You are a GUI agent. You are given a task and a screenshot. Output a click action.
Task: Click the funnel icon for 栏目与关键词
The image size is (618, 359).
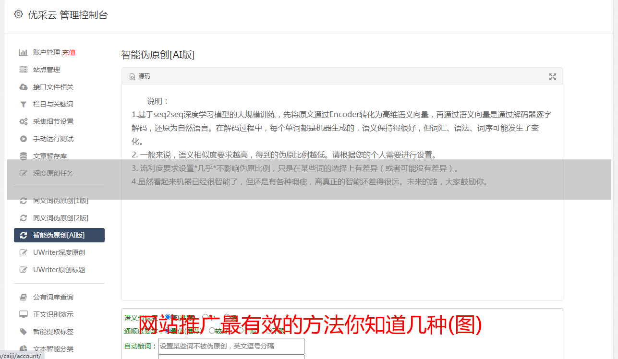(23, 104)
